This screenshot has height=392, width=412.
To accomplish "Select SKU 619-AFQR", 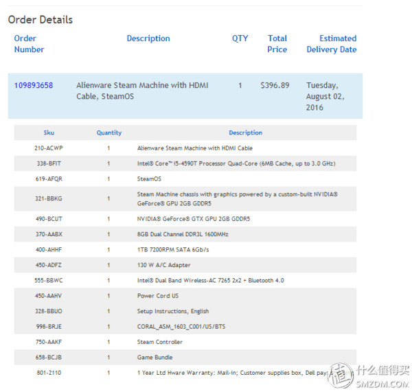I will (49, 179).
